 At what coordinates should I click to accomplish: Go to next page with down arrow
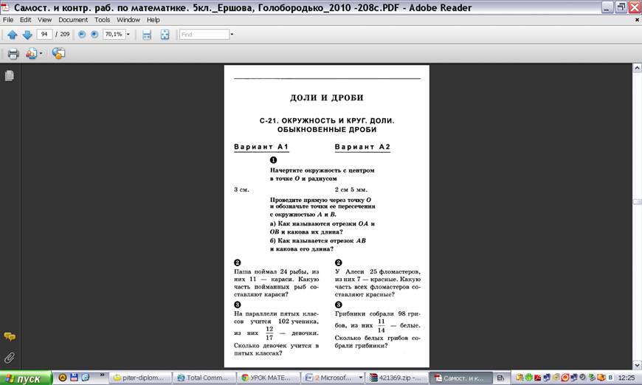pos(27,35)
